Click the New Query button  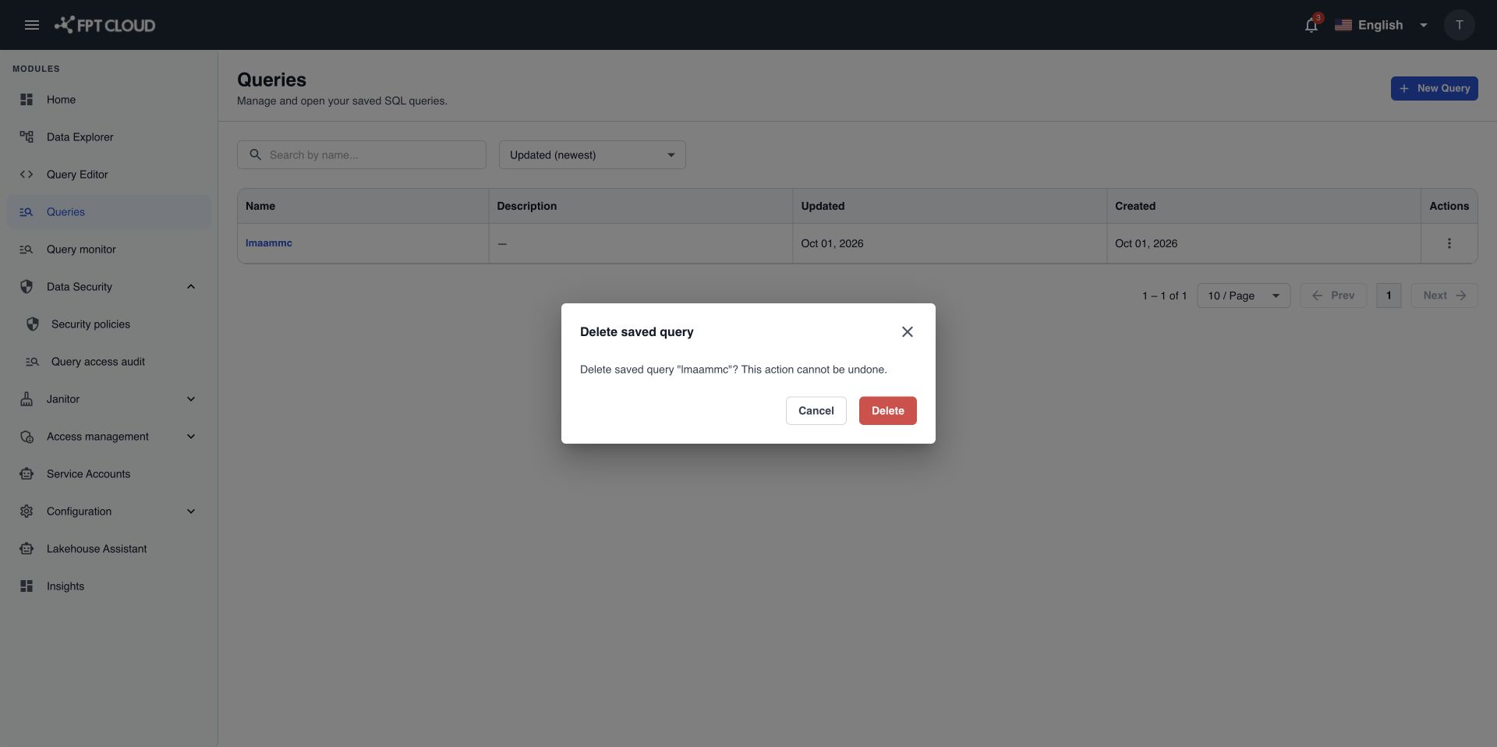tap(1434, 88)
